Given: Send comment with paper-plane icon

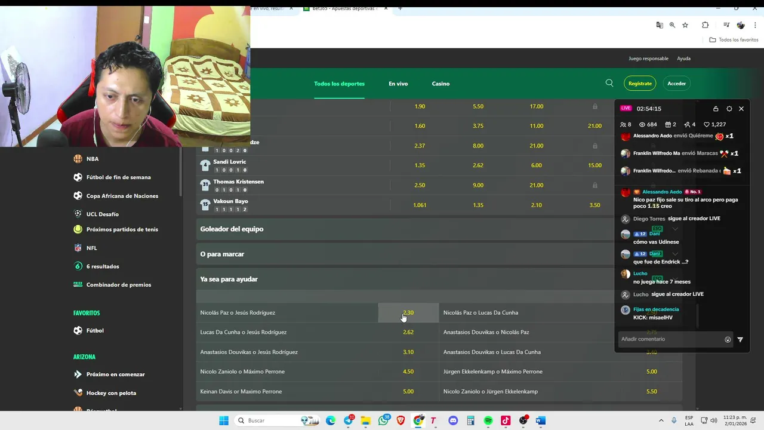Looking at the screenshot, I should click(x=740, y=339).
